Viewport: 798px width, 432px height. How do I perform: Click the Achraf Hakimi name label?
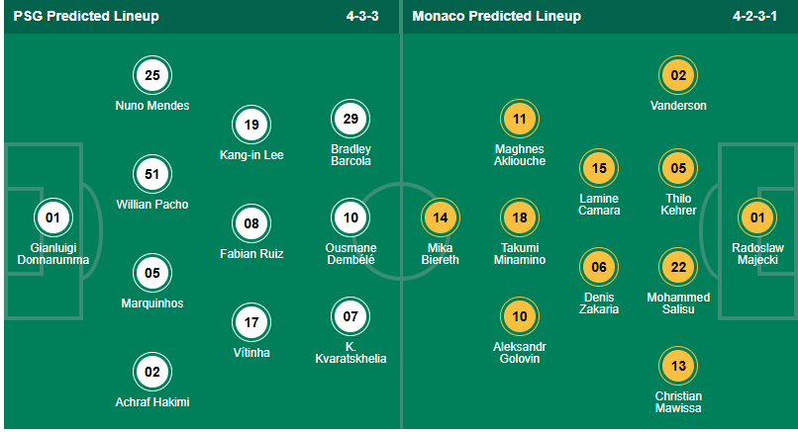click(152, 402)
